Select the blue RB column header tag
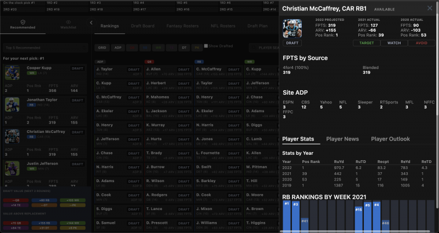Screen dimensions: 439x233 [199, 62]
